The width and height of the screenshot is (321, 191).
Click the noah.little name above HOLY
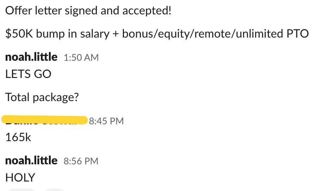(31, 160)
